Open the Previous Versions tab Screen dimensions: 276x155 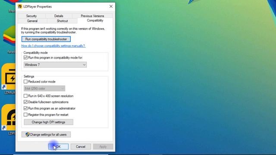click(x=92, y=16)
